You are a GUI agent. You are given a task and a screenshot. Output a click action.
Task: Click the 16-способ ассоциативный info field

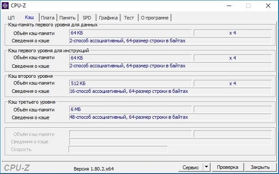[170, 91]
